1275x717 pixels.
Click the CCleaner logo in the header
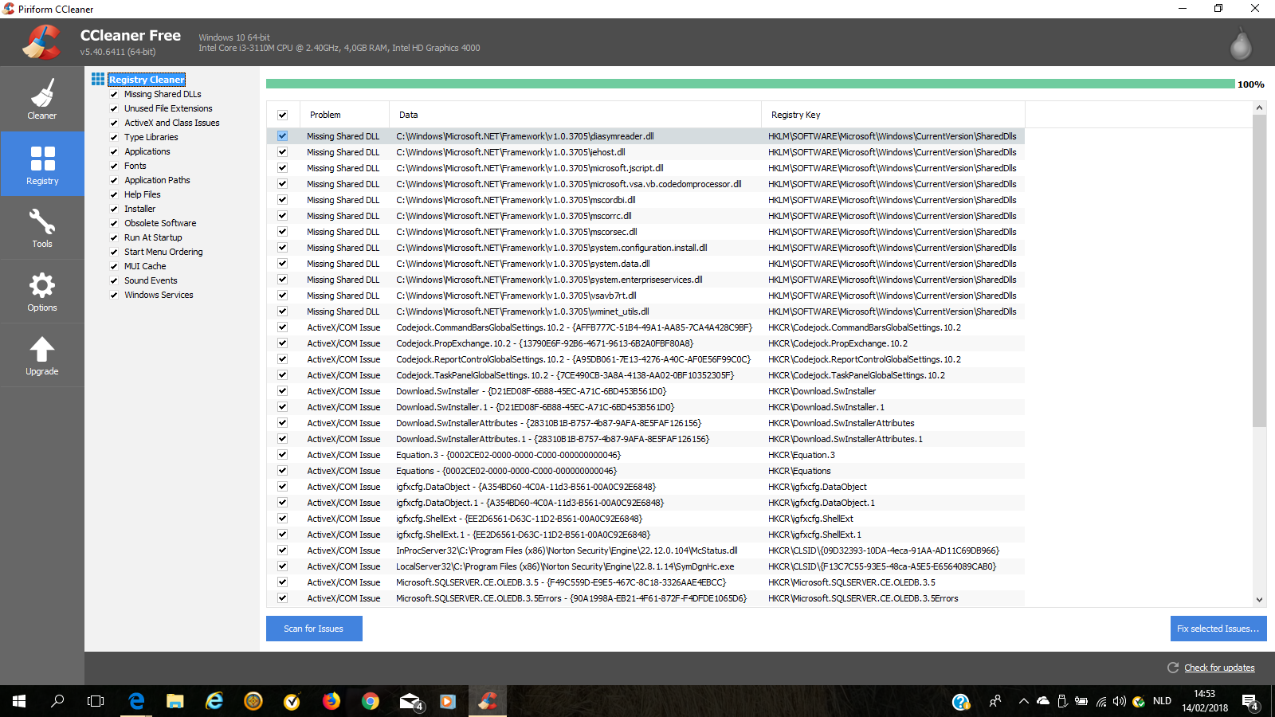point(41,42)
